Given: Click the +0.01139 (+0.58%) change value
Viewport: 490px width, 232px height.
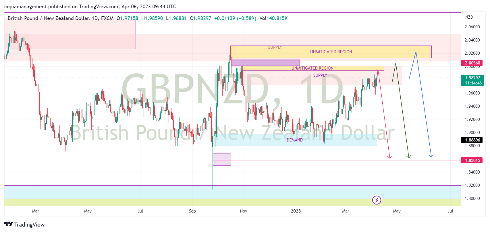Looking at the screenshot, I should pyautogui.click(x=235, y=18).
